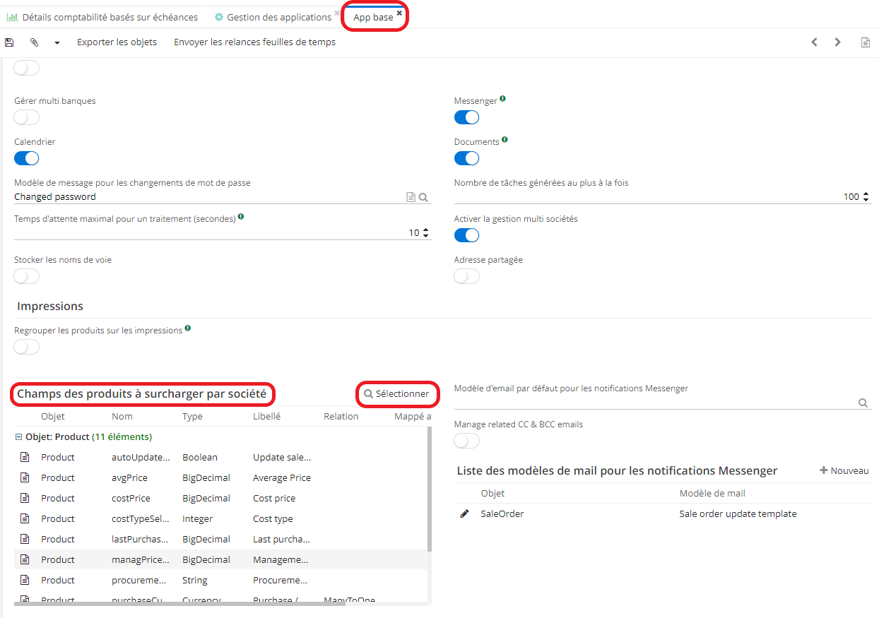Open dropdown arrow next to paperclip
This screenshot has height=618, width=879.
coord(57,42)
